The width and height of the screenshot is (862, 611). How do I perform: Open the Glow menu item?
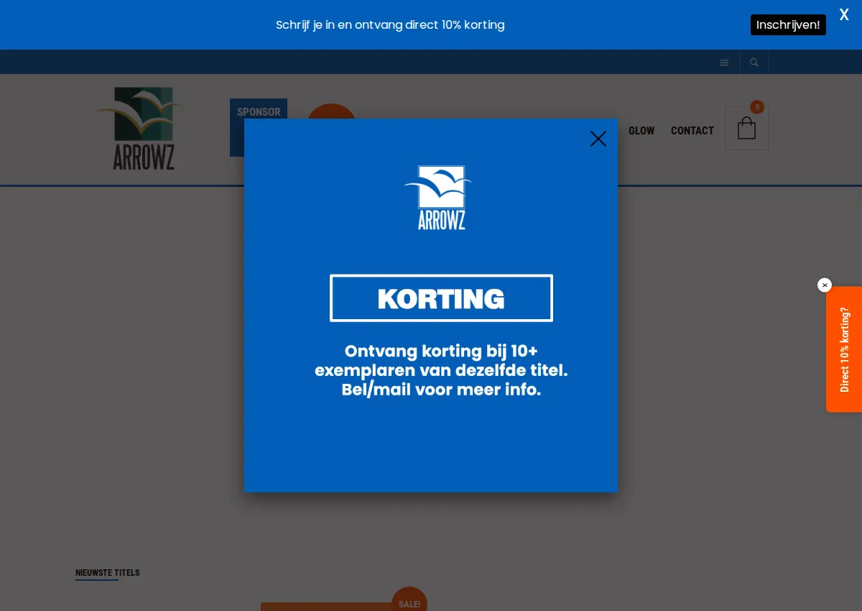coord(641,131)
